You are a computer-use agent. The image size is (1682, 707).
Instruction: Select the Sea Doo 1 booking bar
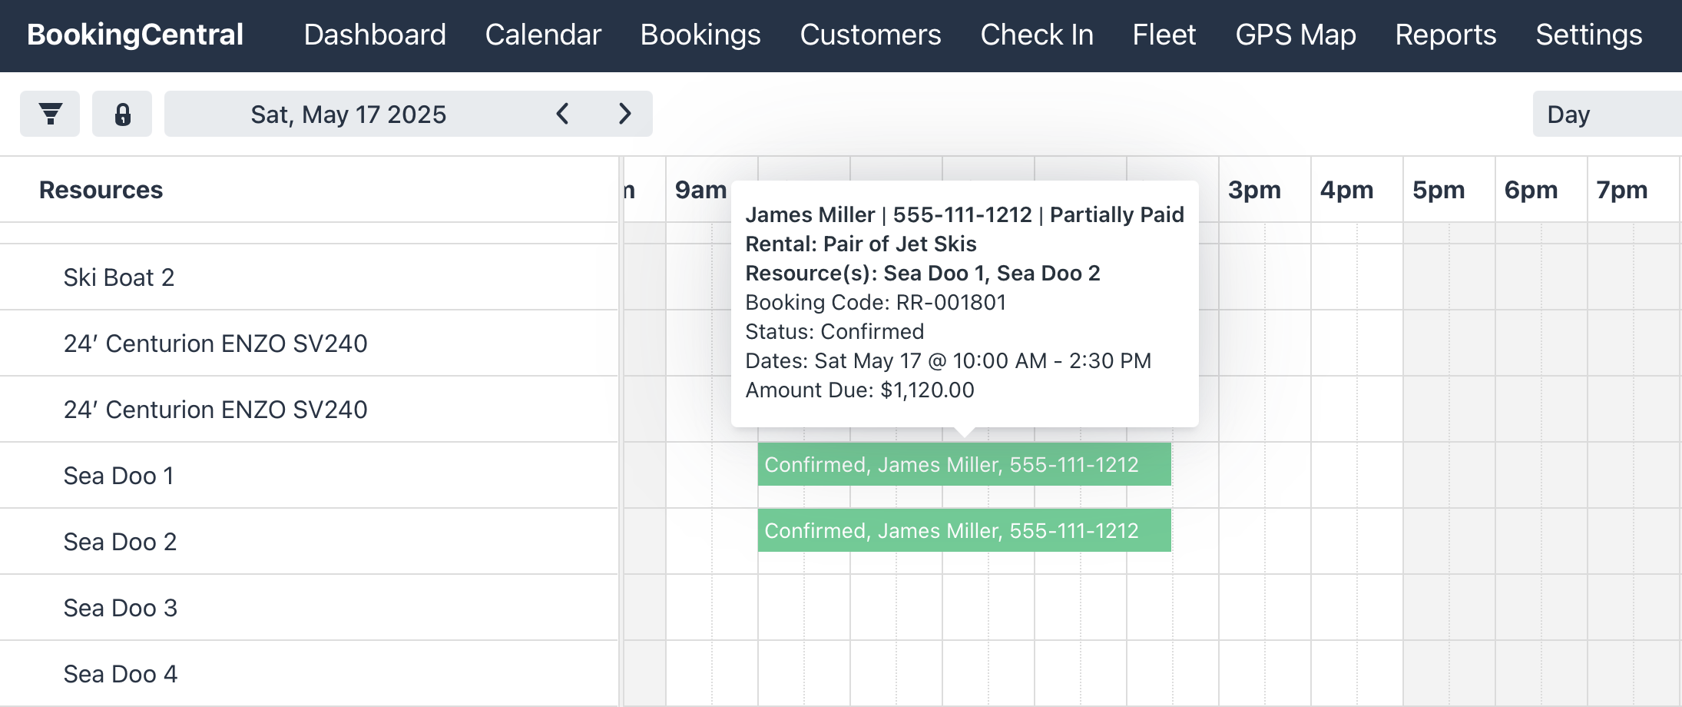[x=965, y=464]
